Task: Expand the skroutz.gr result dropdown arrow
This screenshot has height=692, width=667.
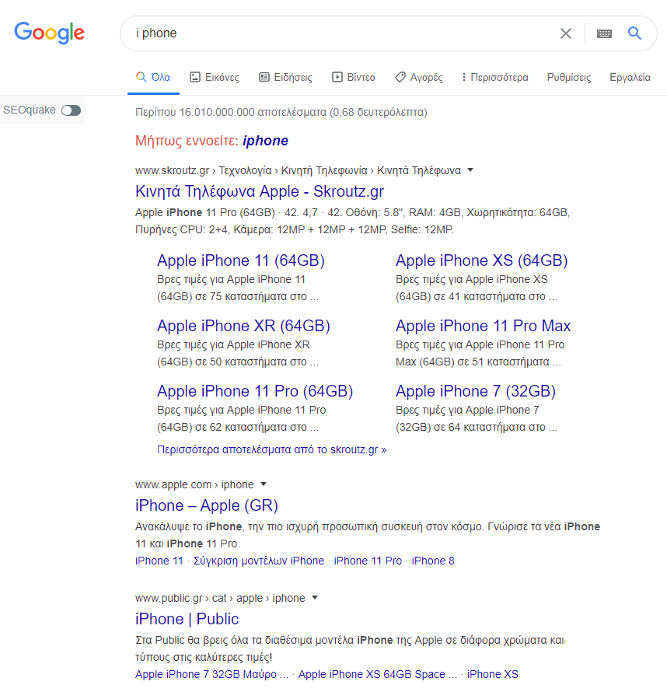Action: tap(470, 170)
